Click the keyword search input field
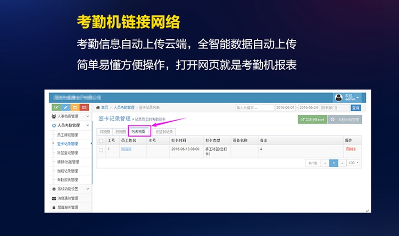 coord(254,107)
